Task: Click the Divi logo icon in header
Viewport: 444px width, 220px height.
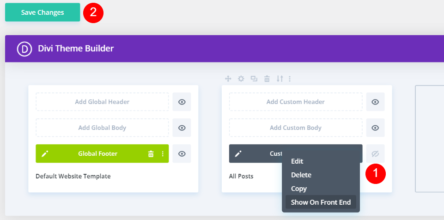Action: point(24,49)
